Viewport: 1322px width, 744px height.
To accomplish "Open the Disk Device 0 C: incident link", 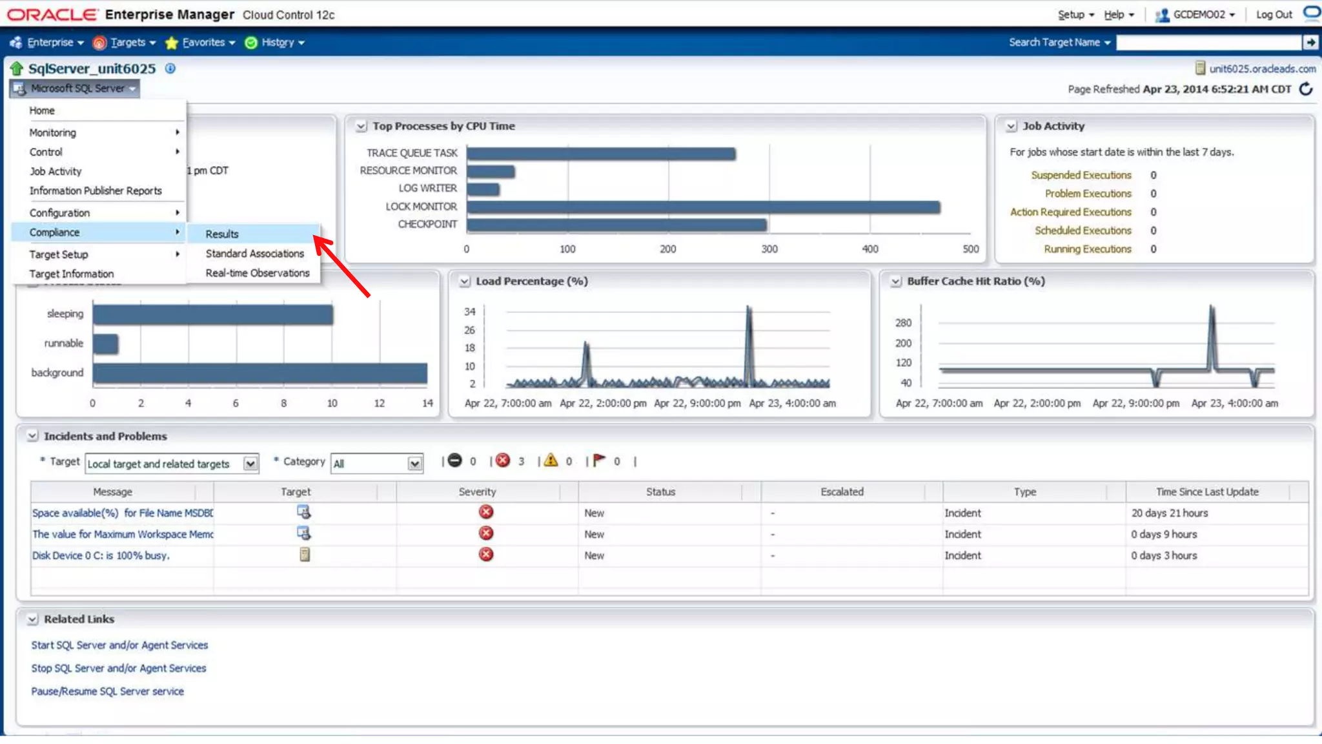I will click(101, 555).
